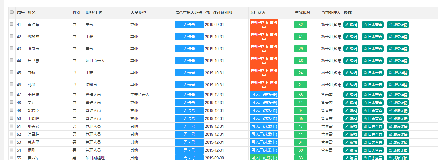
Task: Select checkbox of row 44 严卫忠
Action: point(11,60)
